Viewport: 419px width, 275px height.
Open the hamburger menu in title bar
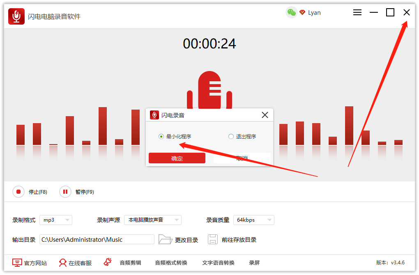click(x=357, y=12)
